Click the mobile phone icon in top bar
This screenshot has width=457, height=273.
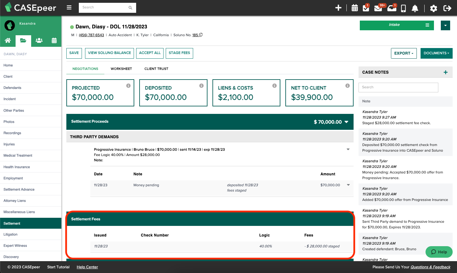point(403,8)
